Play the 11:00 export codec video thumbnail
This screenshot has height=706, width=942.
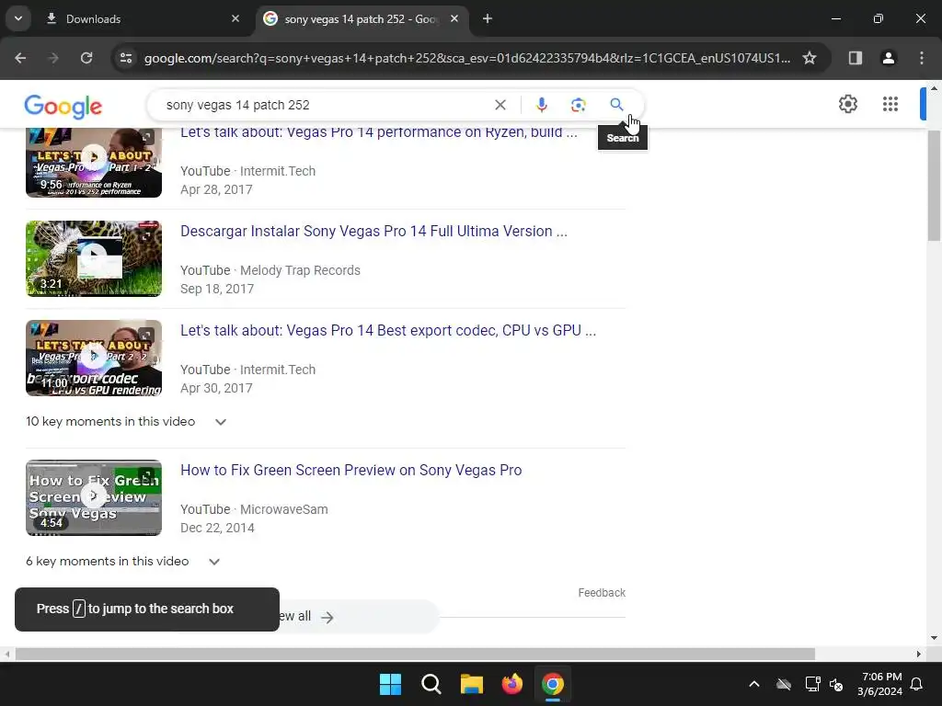94,358
